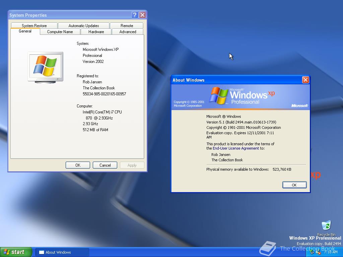Click the taskbar clock showing 7:18 AM
The image size is (343, 257).
coord(331,252)
